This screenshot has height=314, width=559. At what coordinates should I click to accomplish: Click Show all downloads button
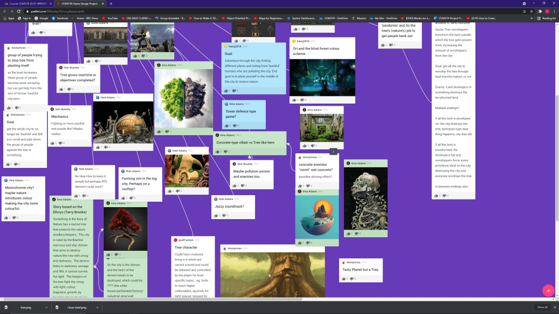(x=542, y=307)
